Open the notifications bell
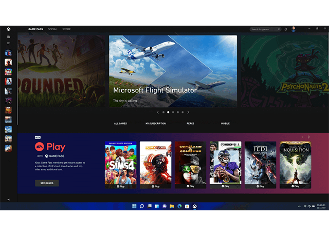This screenshot has height=236, width=329. pyautogui.click(x=286, y=29)
